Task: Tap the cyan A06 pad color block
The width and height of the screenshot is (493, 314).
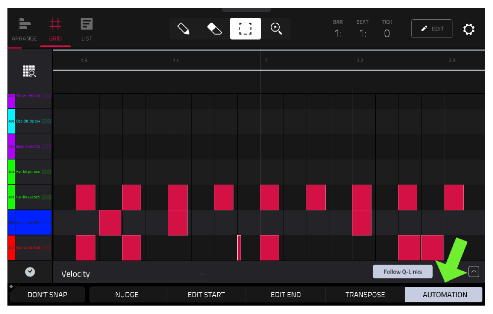Action: [x=11, y=121]
